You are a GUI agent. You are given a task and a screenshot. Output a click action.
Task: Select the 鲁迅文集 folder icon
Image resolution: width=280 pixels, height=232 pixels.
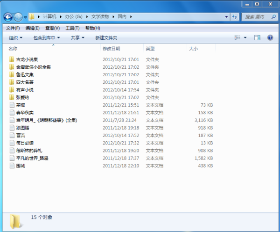[x=12, y=74]
